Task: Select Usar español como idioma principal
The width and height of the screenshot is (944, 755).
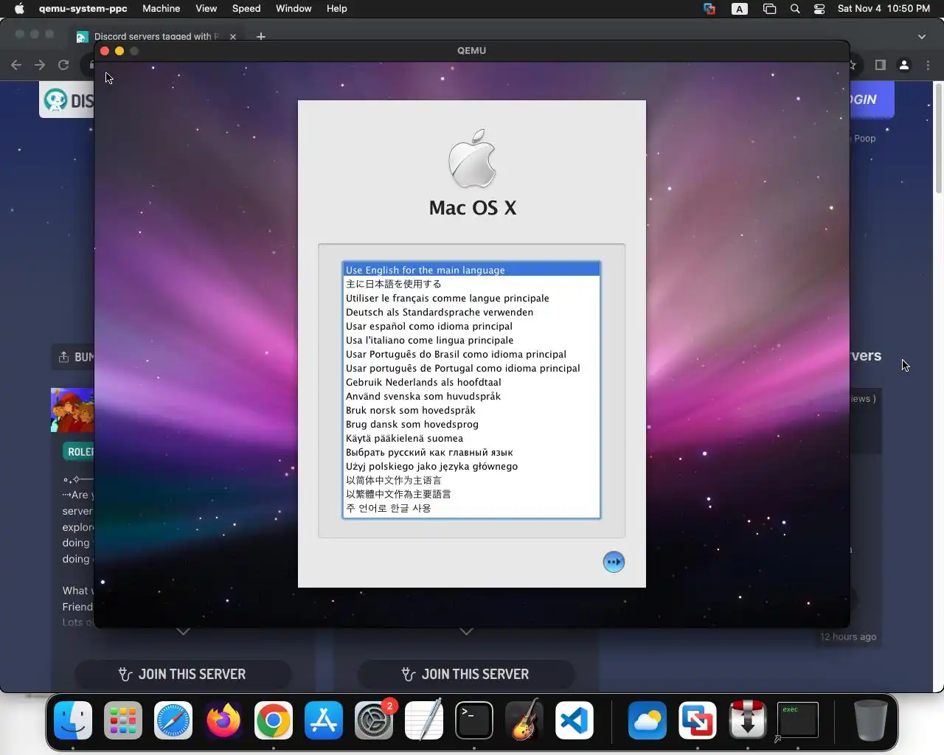Action: pos(471,326)
